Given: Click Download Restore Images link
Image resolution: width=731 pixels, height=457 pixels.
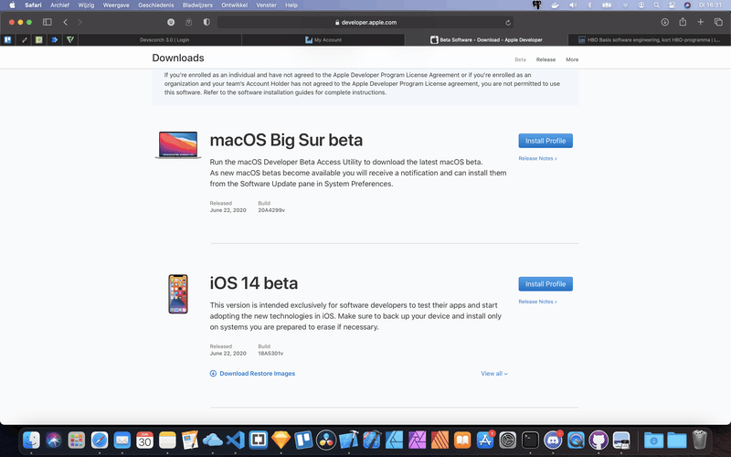Looking at the screenshot, I should tap(252, 374).
